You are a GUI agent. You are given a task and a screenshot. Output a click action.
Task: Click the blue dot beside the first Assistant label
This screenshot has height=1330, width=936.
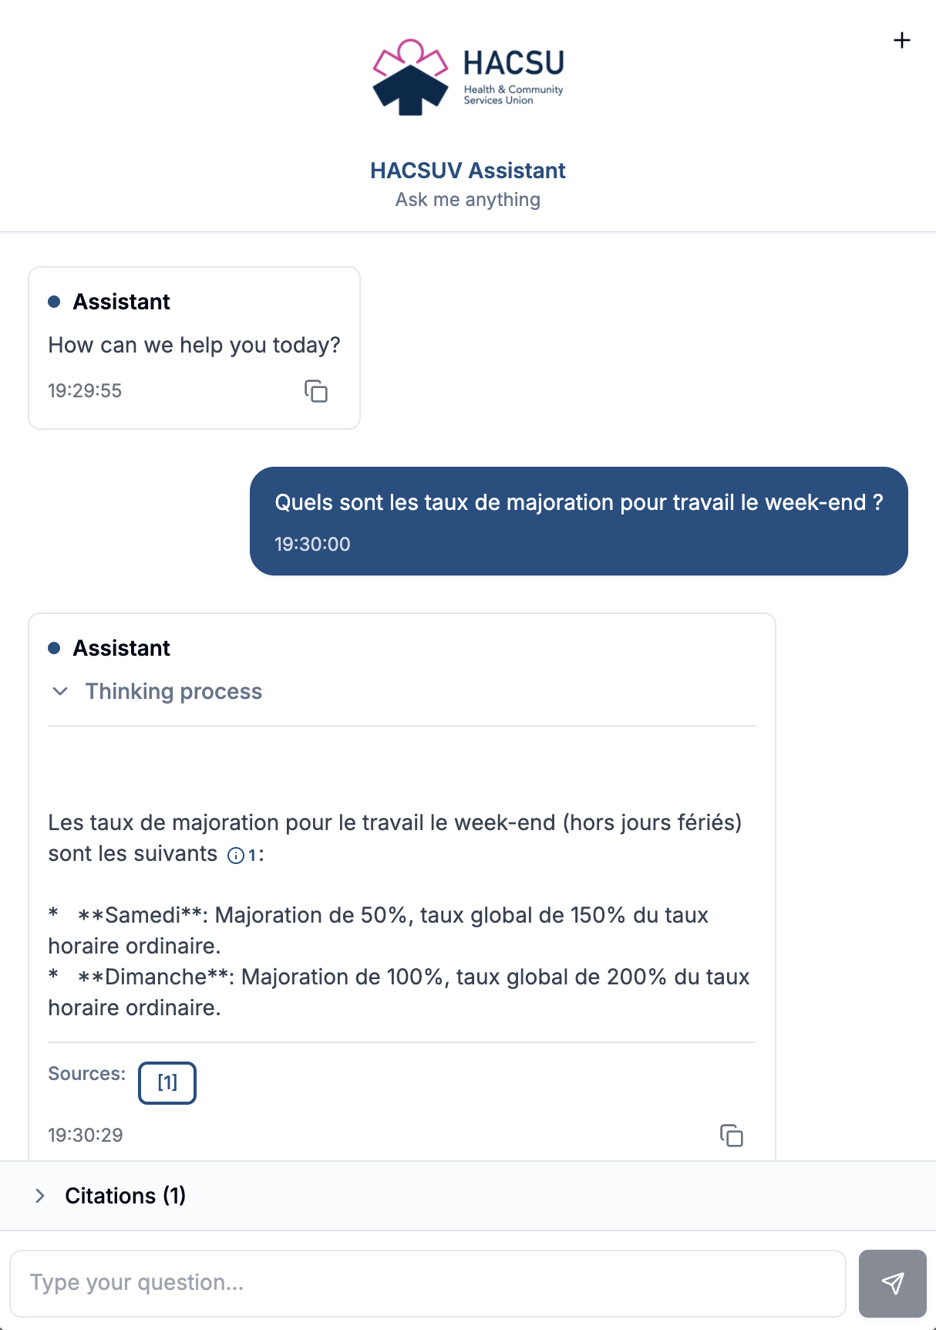tap(53, 302)
